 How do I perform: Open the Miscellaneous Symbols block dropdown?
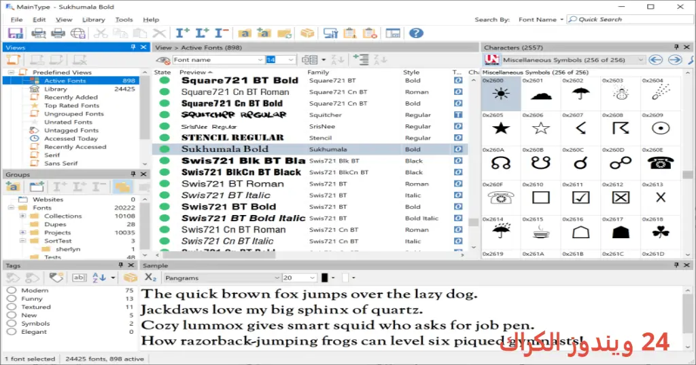click(640, 60)
